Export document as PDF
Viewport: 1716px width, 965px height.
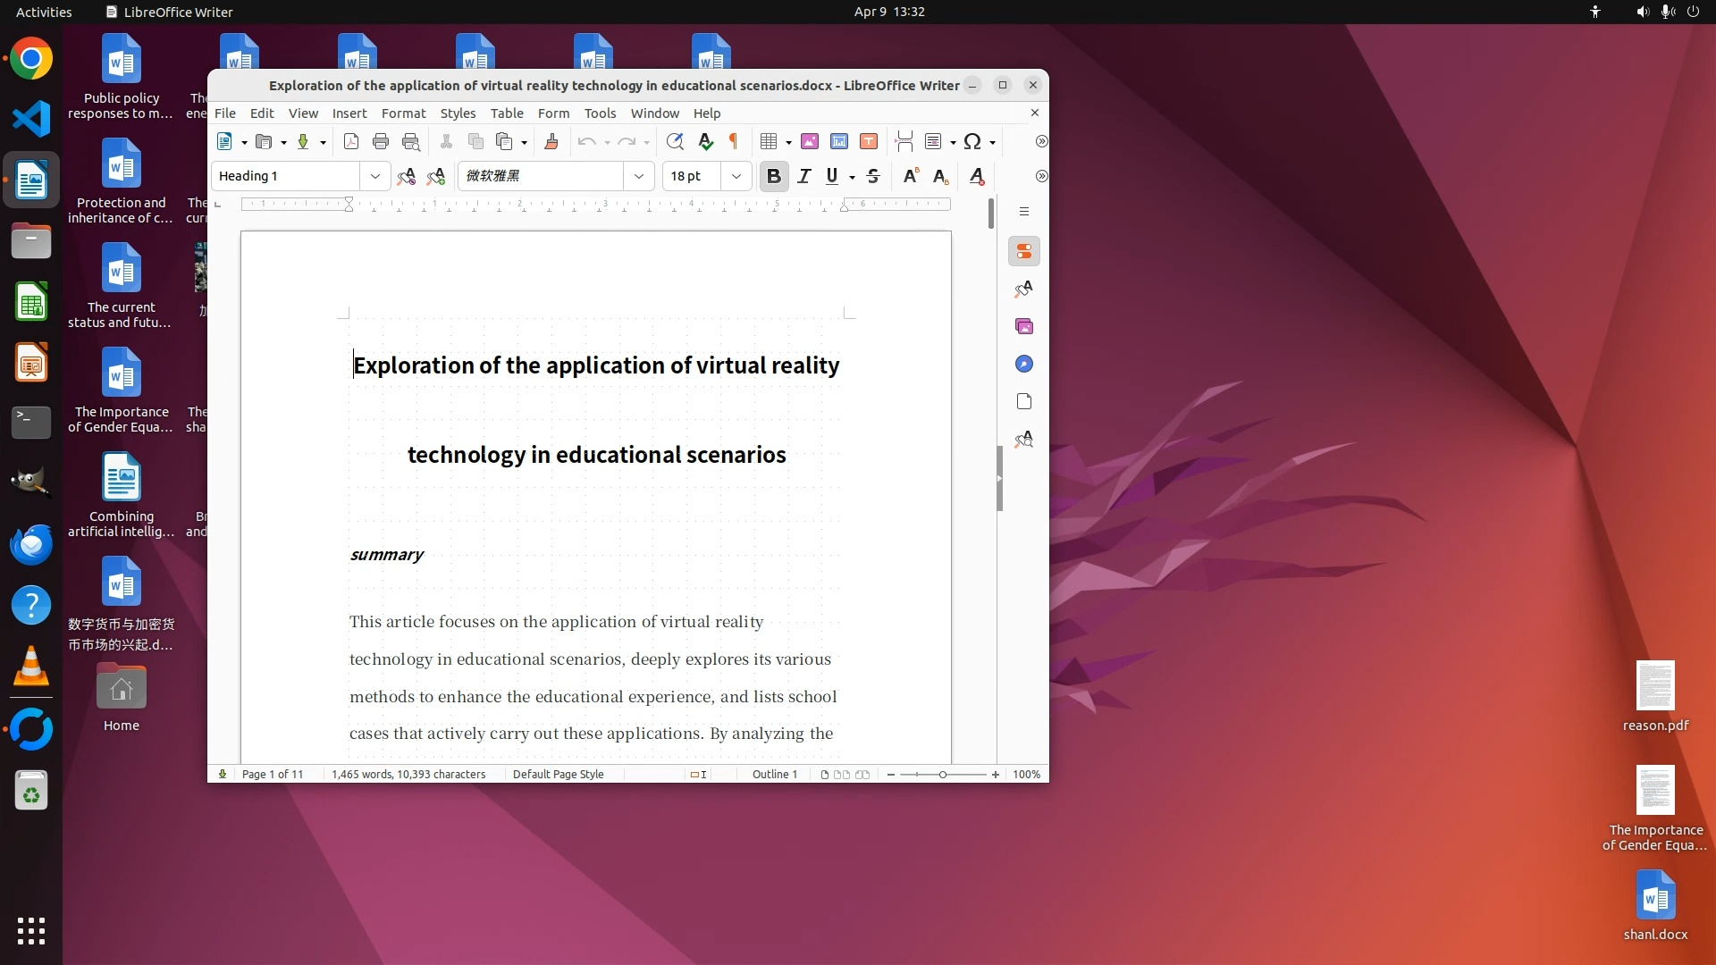pos(351,141)
